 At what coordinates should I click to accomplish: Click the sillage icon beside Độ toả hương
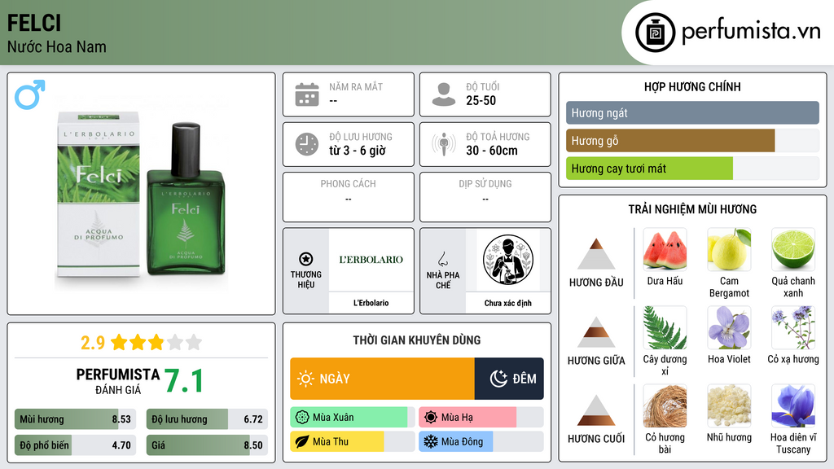tap(444, 144)
